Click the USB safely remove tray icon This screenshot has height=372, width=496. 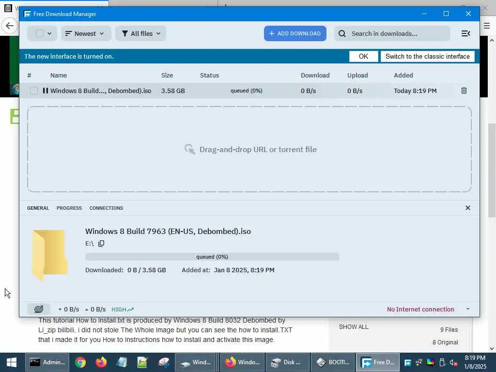point(442,362)
